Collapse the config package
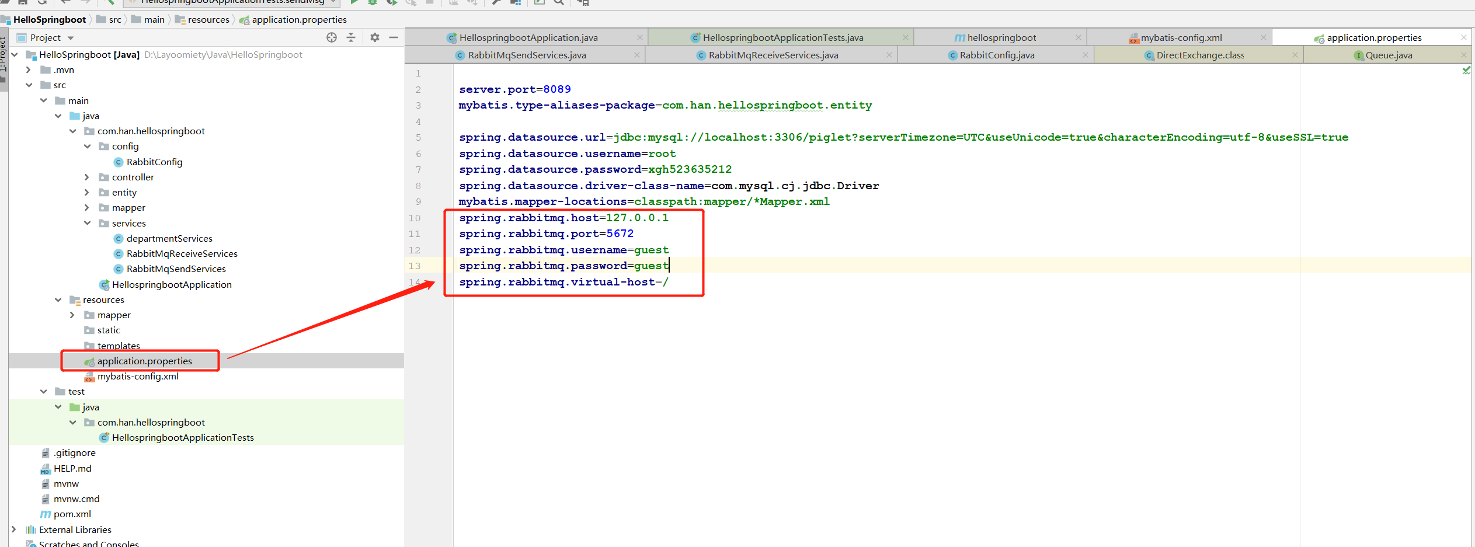1475x547 pixels. point(87,147)
